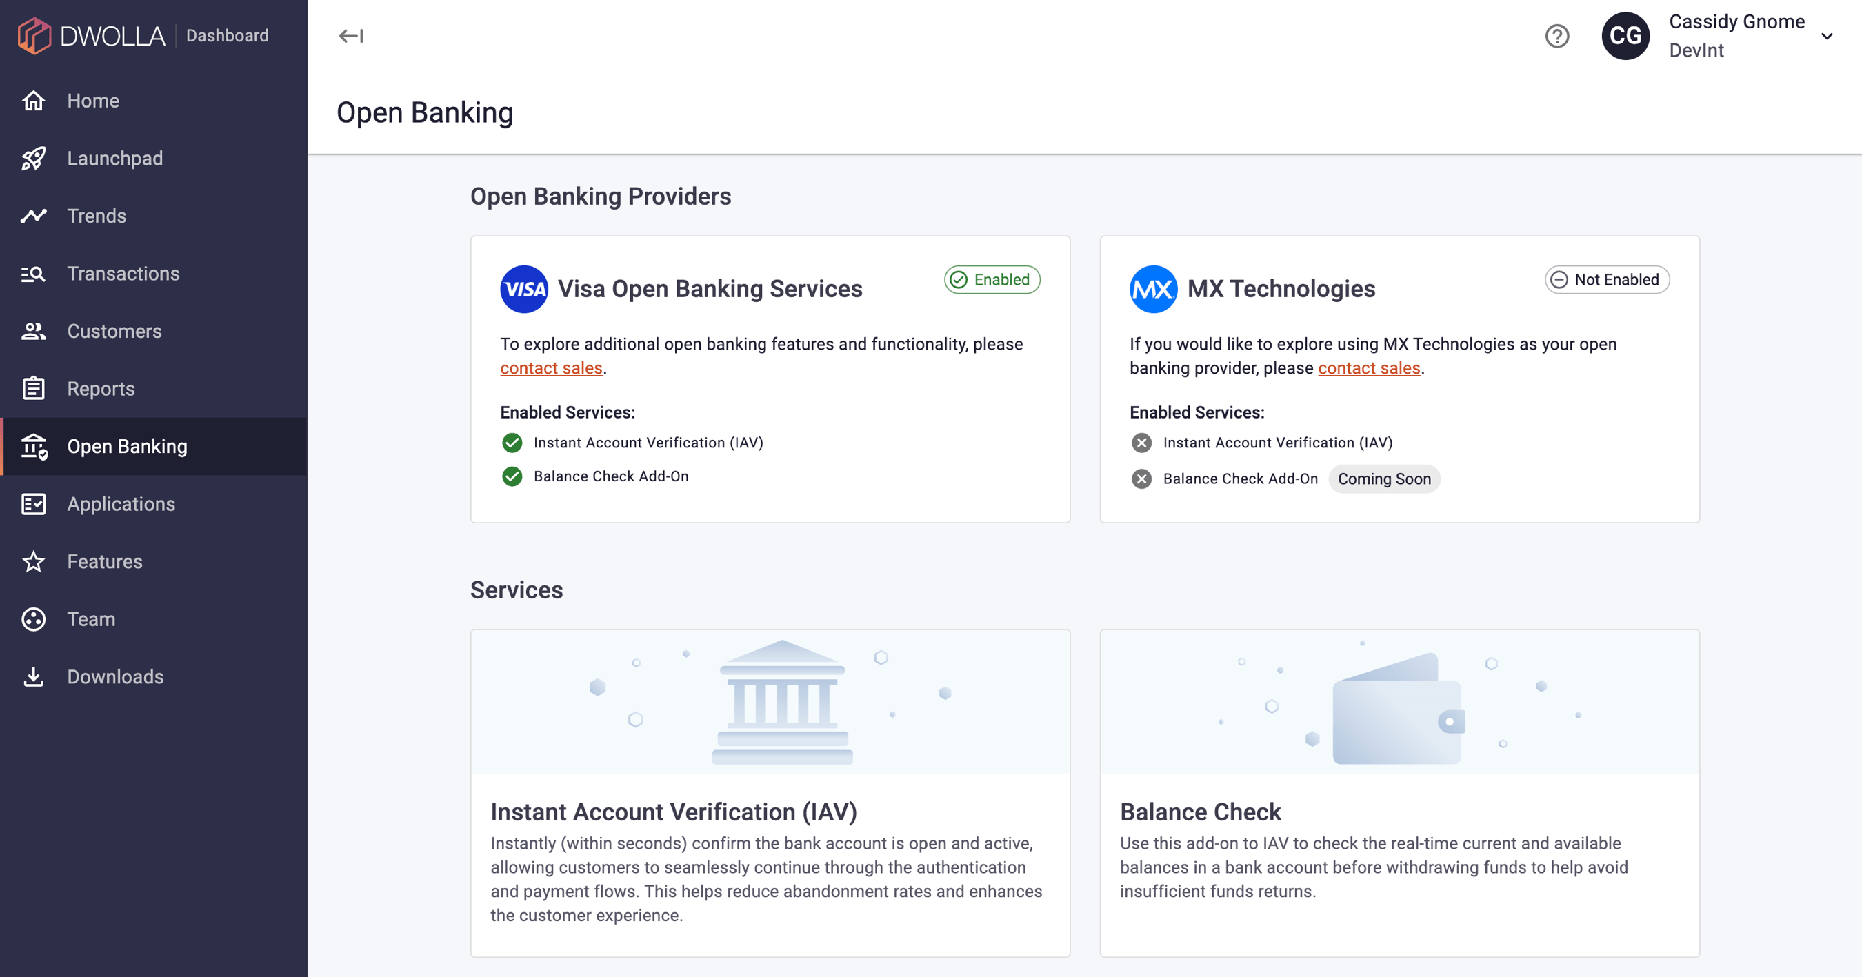This screenshot has width=1862, height=977.
Task: Click gray X beside MX Balance Check Add-On
Action: point(1141,479)
